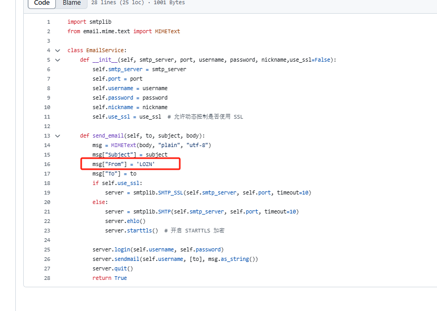Click the 'import smtplib' code line
Viewport: 437px width, 311px height.
pyautogui.click(x=89, y=22)
